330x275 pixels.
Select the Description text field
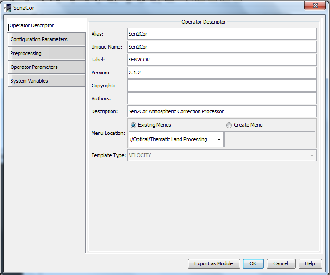coord(222,111)
